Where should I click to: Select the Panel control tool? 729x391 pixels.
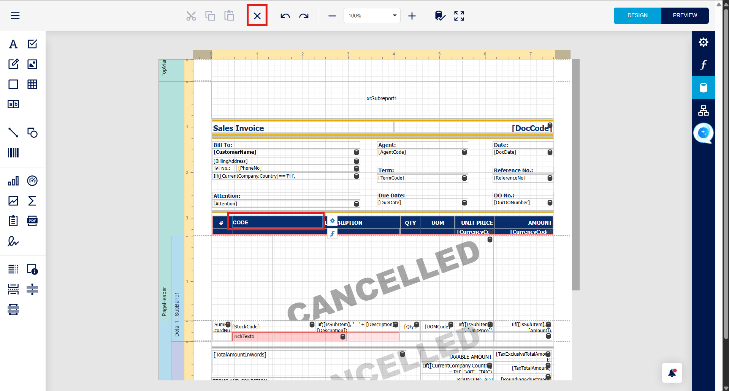[13, 84]
